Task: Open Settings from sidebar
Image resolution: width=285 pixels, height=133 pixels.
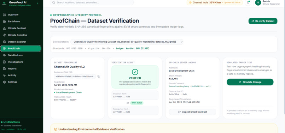Action: pyautogui.click(x=21, y=82)
